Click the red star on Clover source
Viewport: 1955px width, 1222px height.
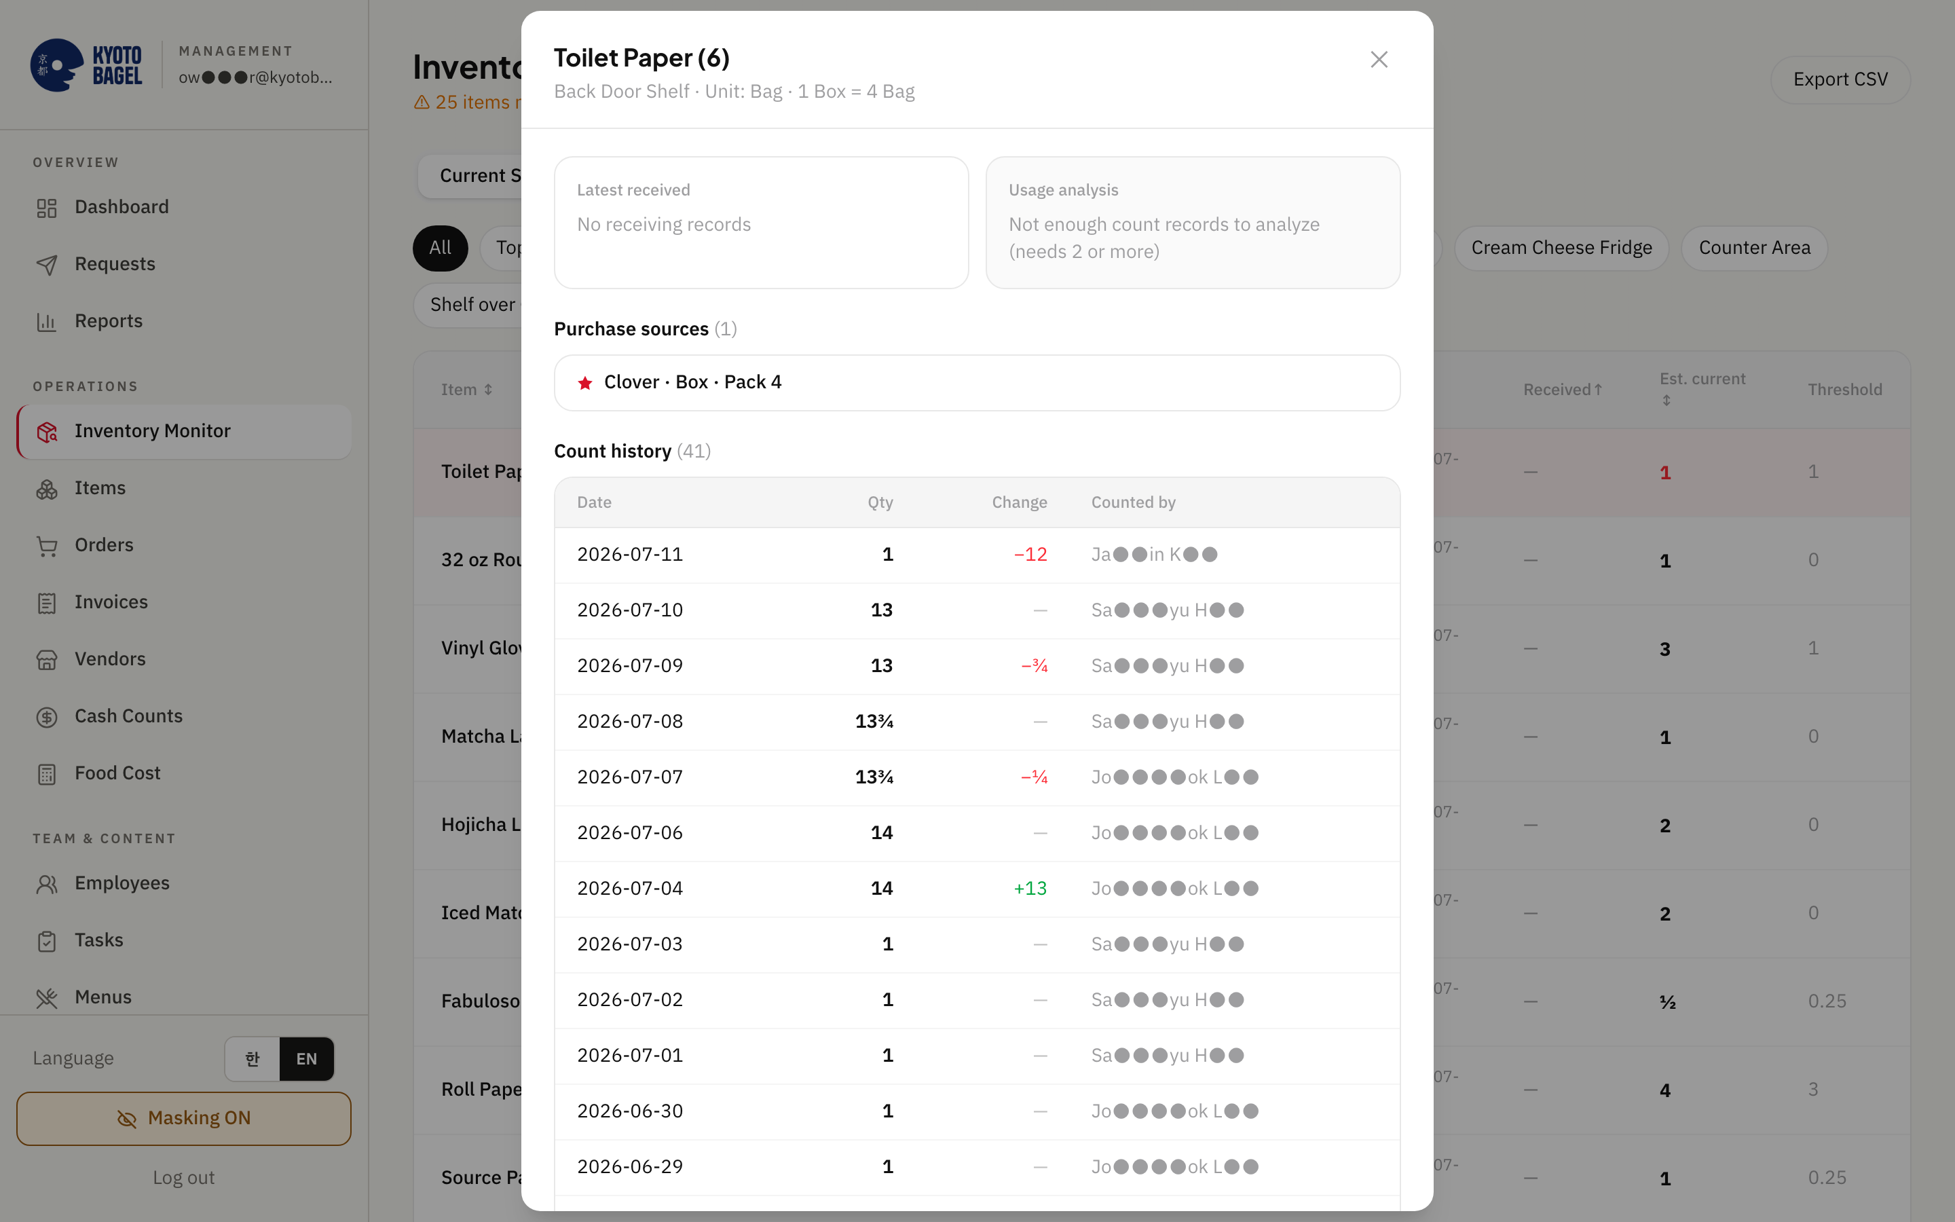click(585, 383)
